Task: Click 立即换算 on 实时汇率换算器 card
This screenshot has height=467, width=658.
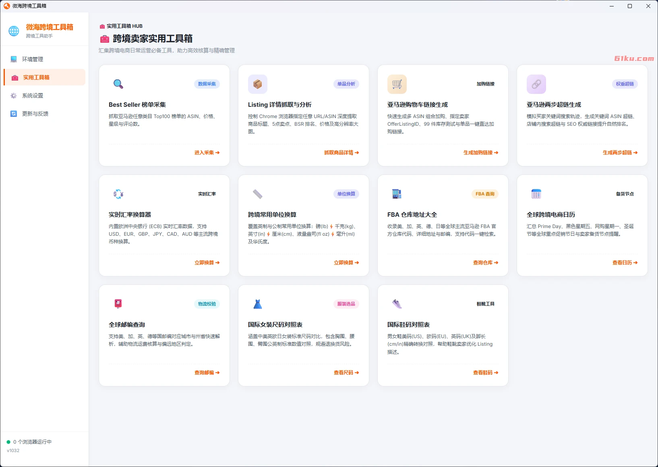Action: click(207, 263)
